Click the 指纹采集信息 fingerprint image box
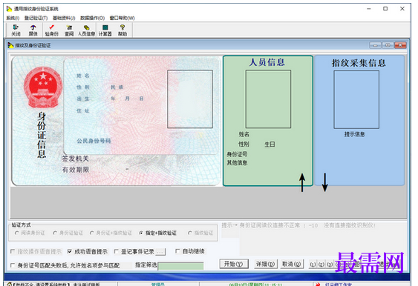Viewport: 418px width, 286px height. click(x=356, y=99)
